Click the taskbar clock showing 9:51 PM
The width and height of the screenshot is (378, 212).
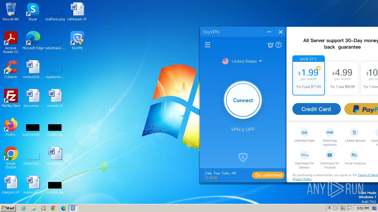363,208
